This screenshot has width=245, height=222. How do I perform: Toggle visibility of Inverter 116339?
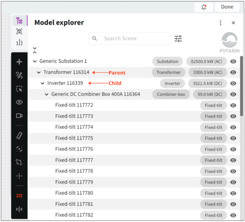click(x=233, y=83)
